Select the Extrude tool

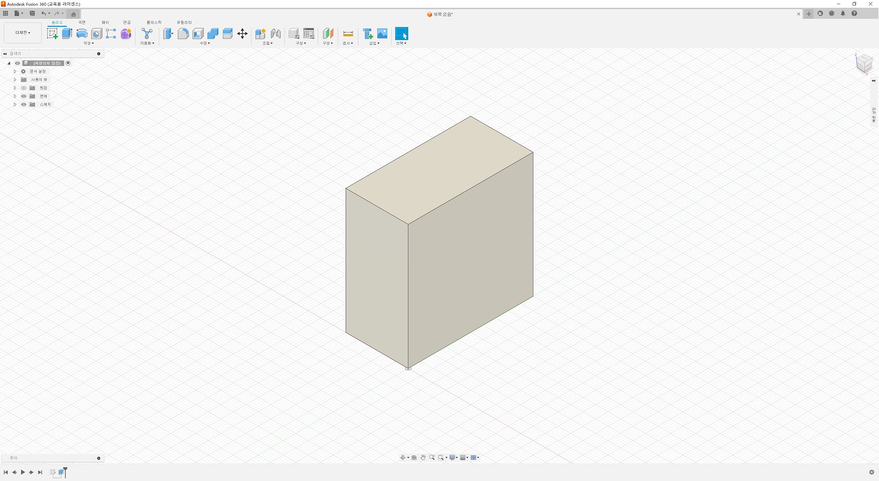click(x=67, y=33)
